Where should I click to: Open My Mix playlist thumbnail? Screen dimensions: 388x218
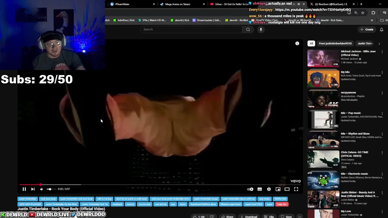pyautogui.click(x=323, y=78)
